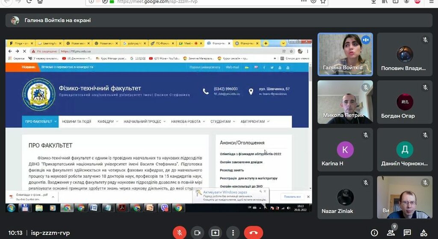Open the meeting details info icon
438x239 pixels.
374,233
